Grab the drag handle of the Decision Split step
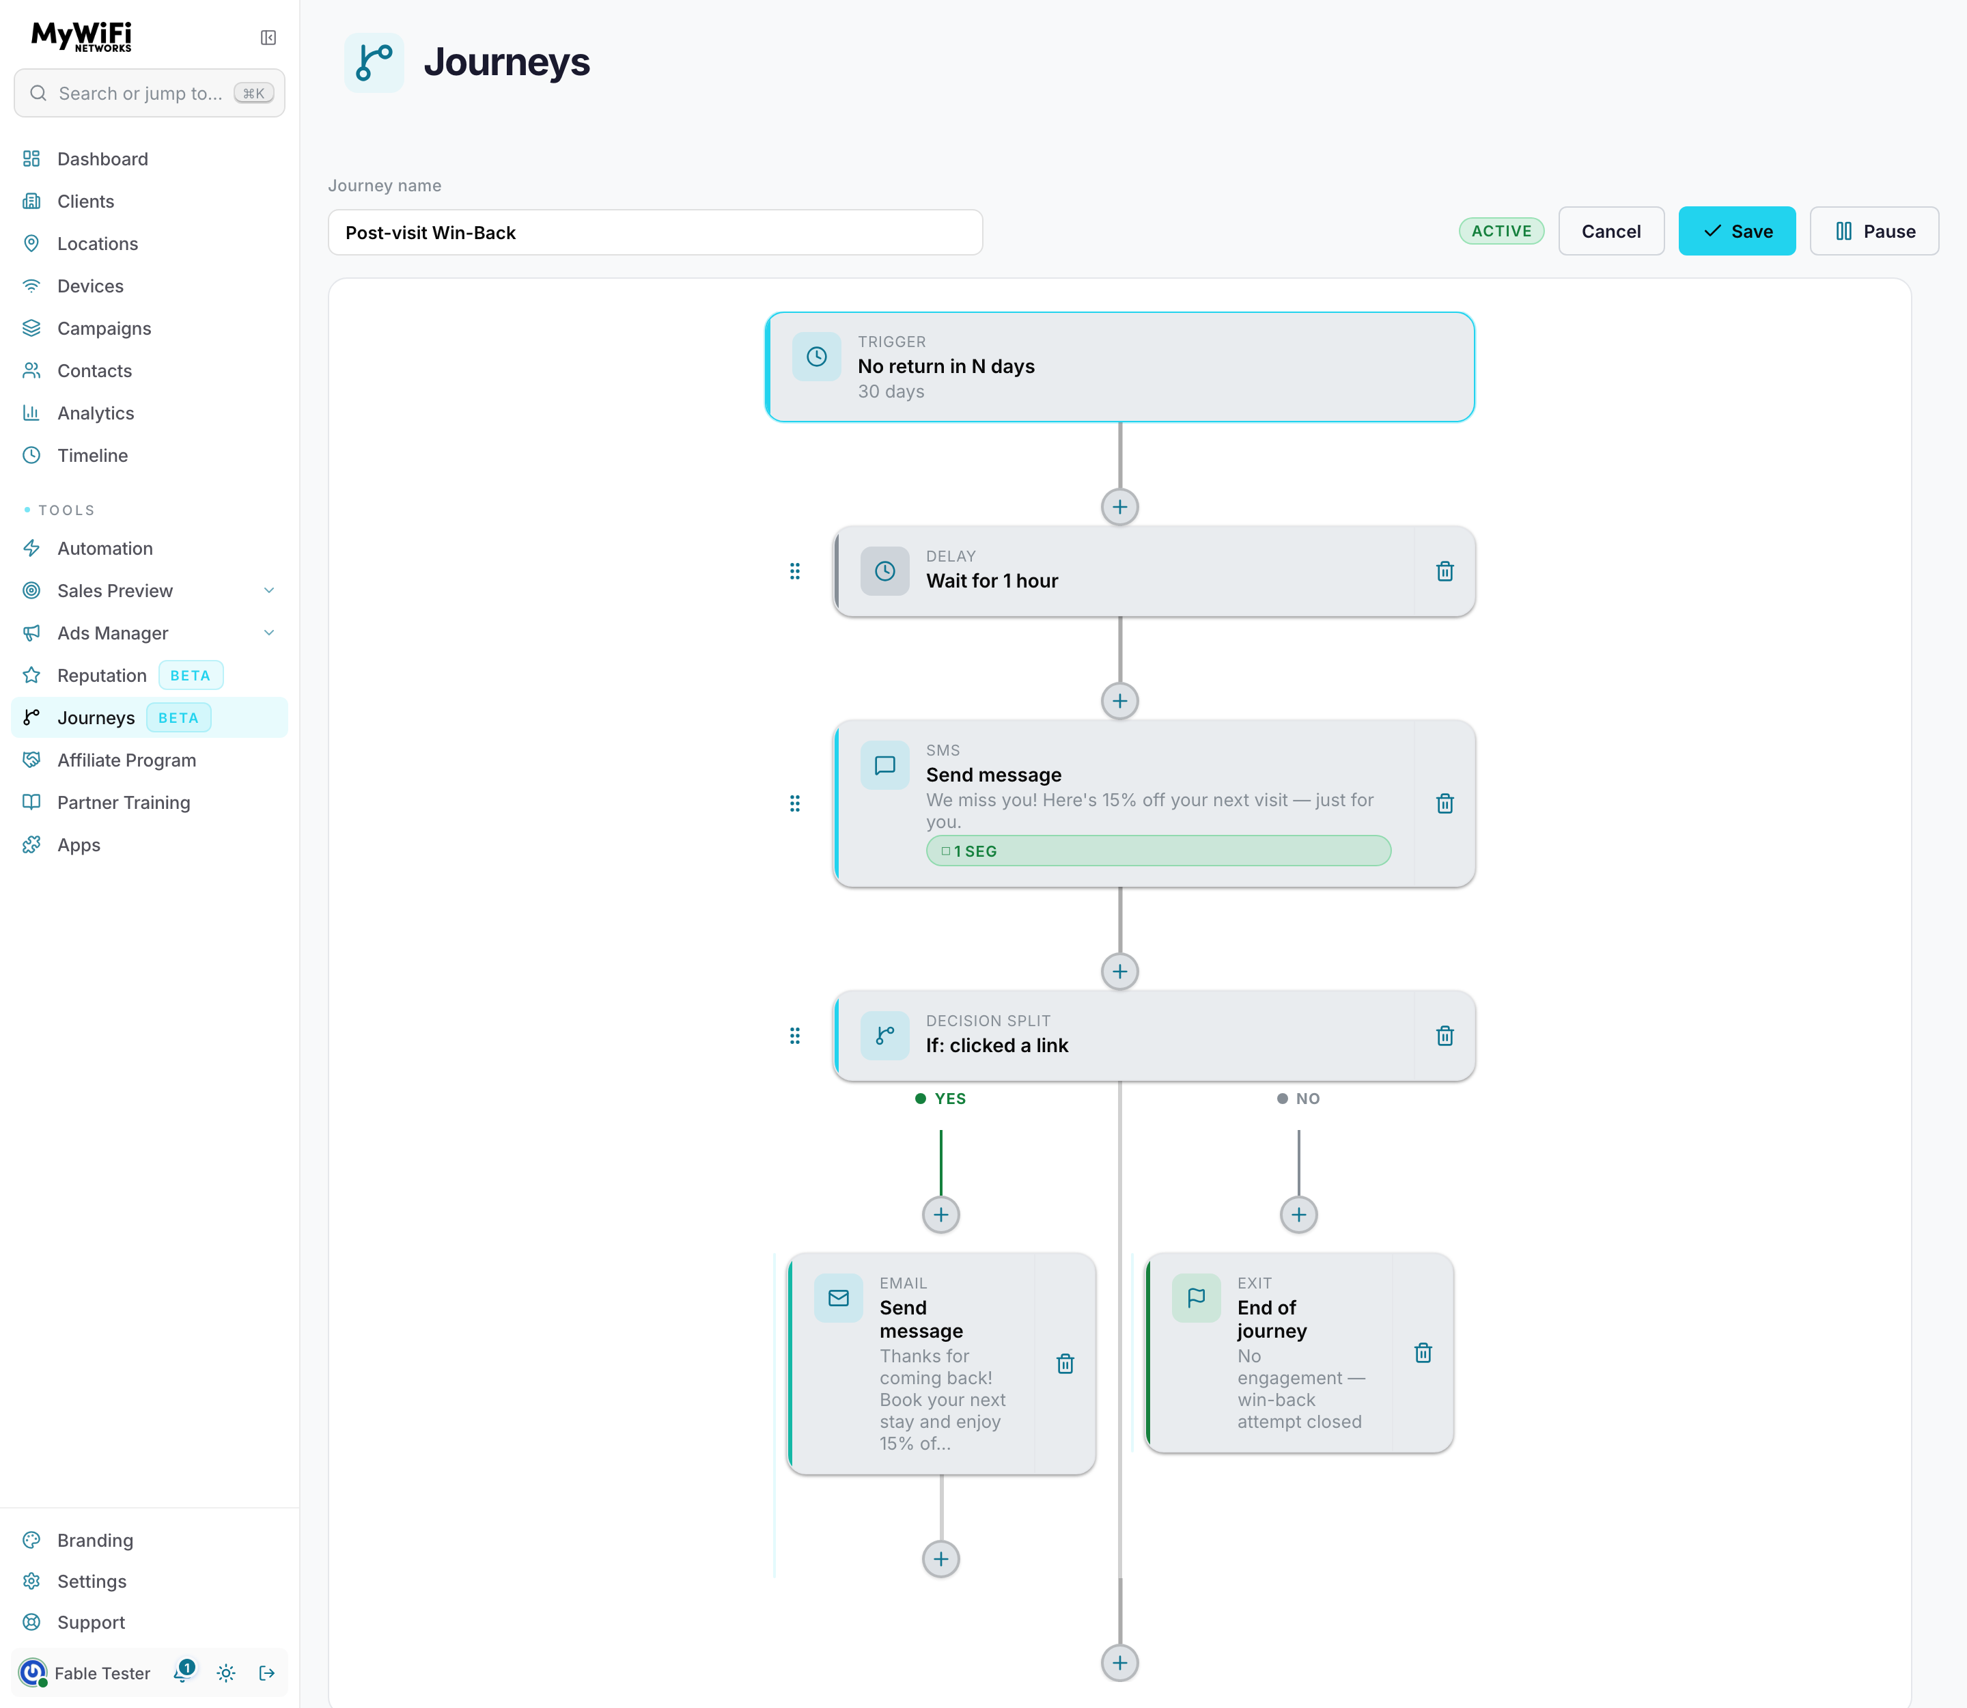 pyautogui.click(x=795, y=1035)
